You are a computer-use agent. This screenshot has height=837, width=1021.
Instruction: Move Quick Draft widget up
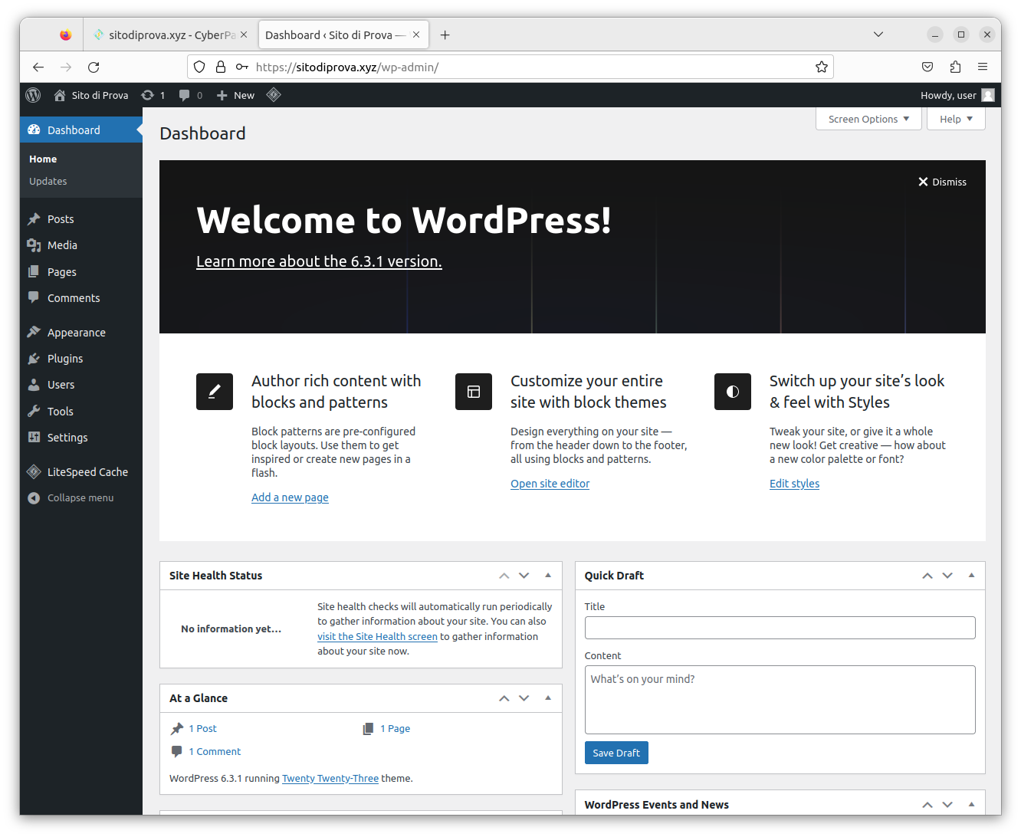pos(927,576)
